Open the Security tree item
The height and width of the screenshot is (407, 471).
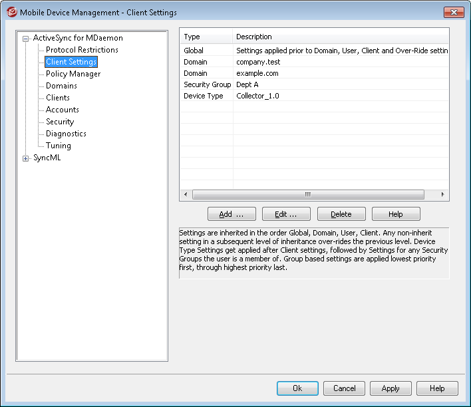click(x=60, y=122)
